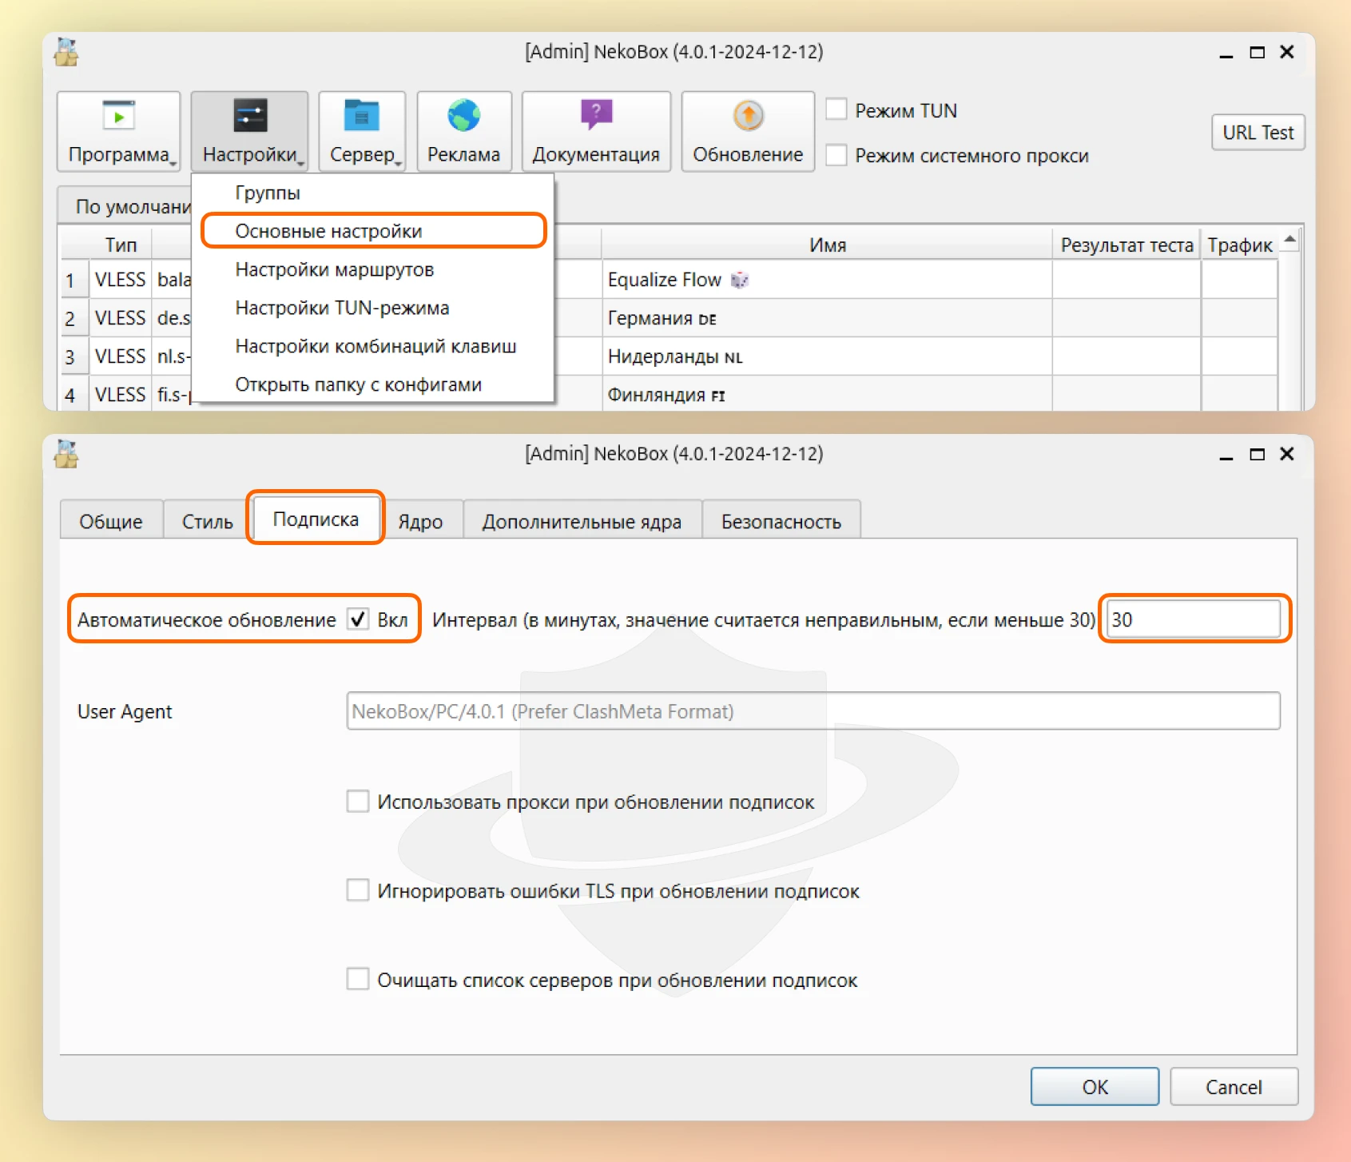Screen dimensions: 1351x1162
Task: Select Основные настройки menu item
Action: tap(328, 231)
